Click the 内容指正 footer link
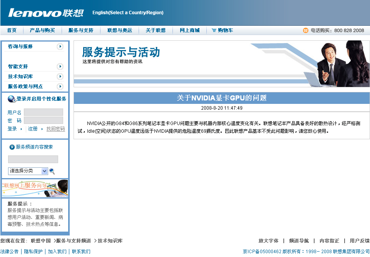 coord(330,241)
